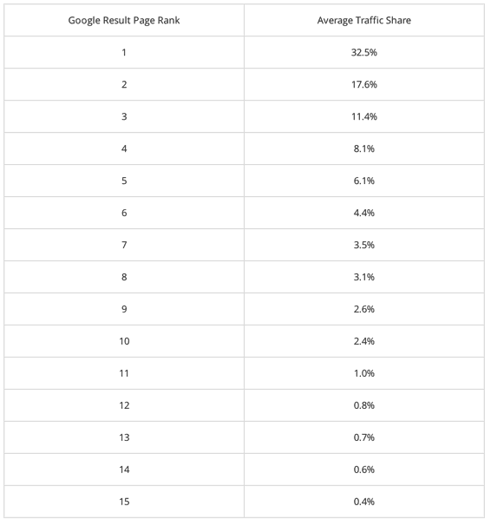Select the rank 15 cell
The image size is (491, 526).
[124, 502]
